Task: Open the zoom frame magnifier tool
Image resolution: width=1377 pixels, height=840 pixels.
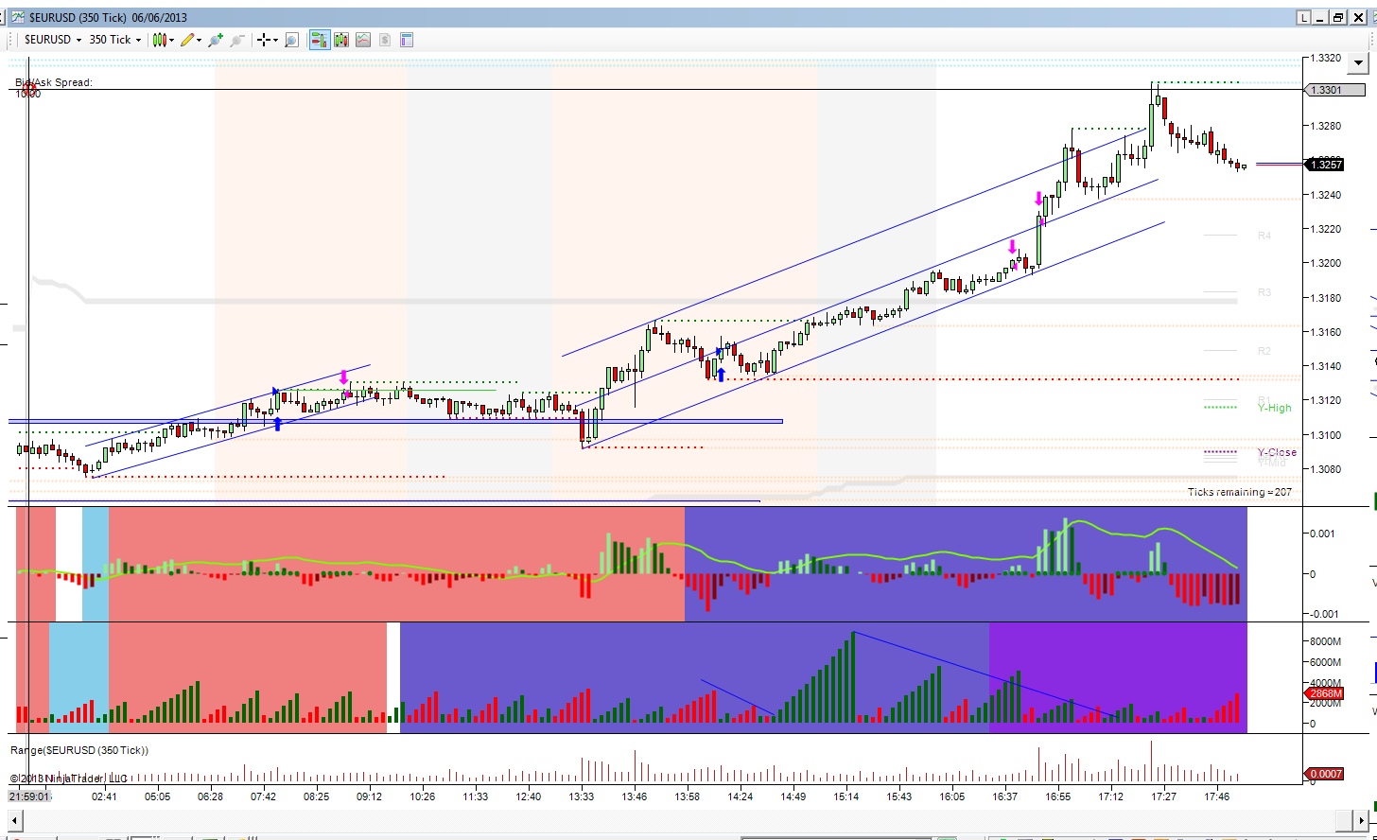Action: coord(291,40)
